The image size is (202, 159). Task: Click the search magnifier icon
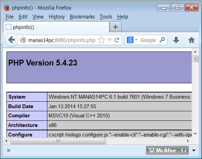[x=162, y=40]
